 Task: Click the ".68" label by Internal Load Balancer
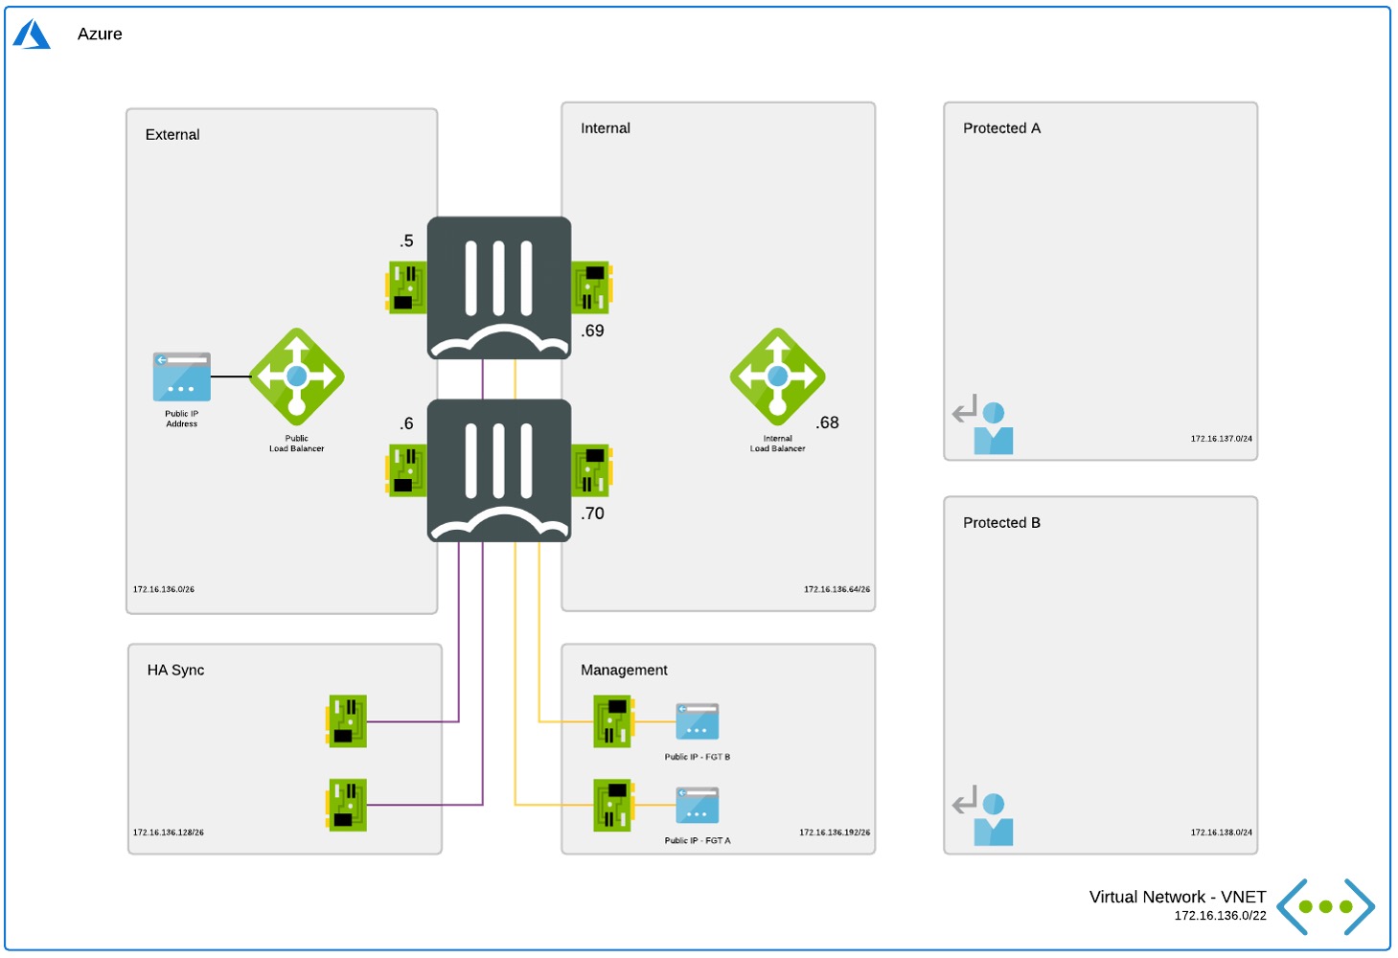click(x=828, y=422)
